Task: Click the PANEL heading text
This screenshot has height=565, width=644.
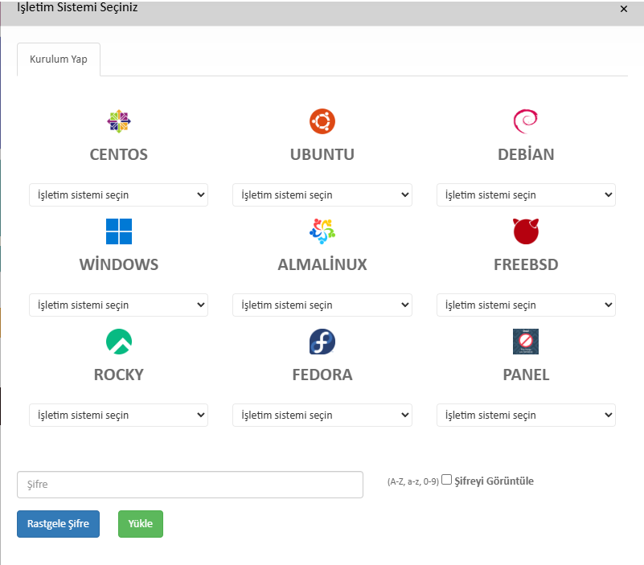Action: [526, 375]
